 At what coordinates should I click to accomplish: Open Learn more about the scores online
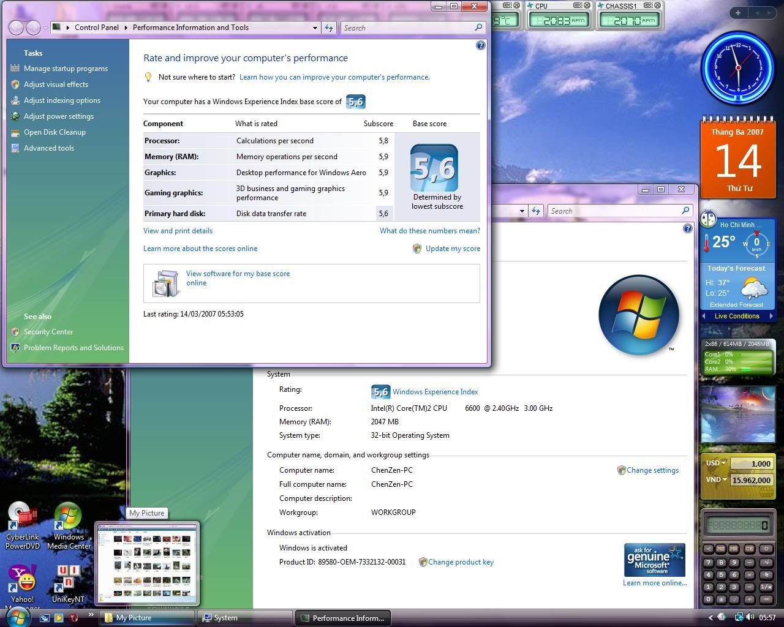point(200,249)
